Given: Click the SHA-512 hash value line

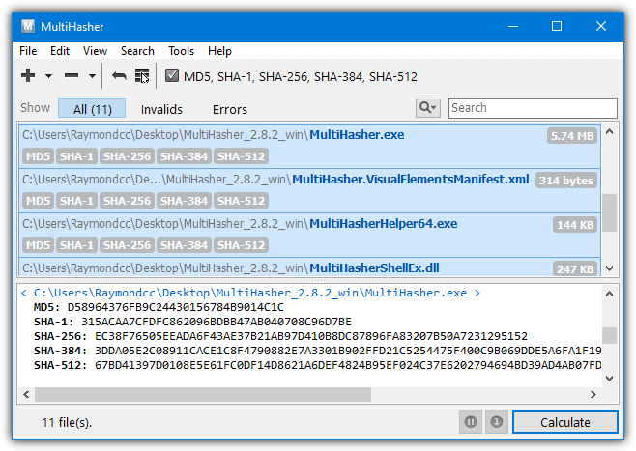Looking at the screenshot, I should tap(317, 365).
